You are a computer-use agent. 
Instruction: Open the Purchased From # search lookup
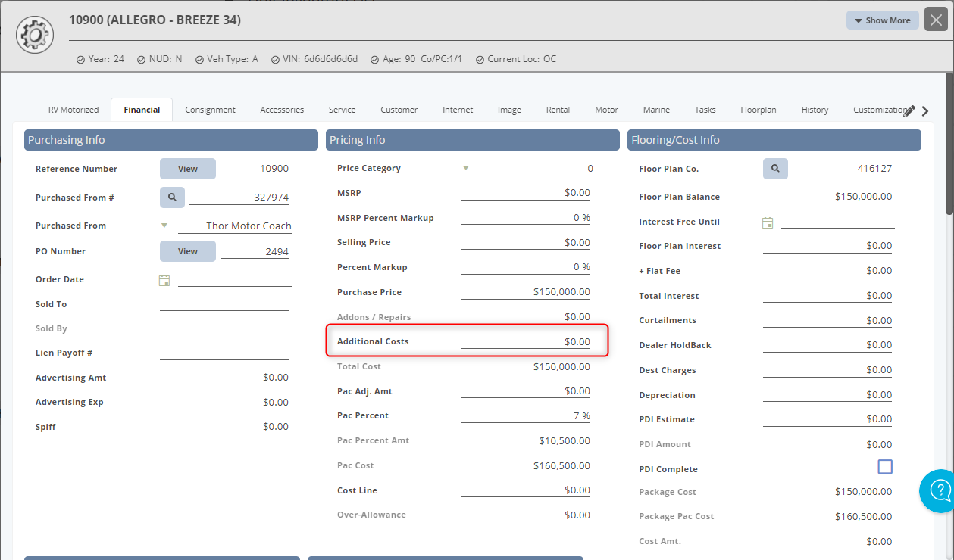click(172, 197)
